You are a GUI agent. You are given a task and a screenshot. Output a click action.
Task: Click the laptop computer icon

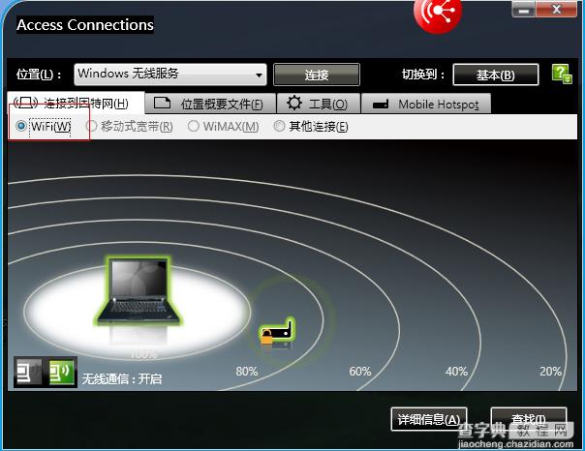click(137, 290)
